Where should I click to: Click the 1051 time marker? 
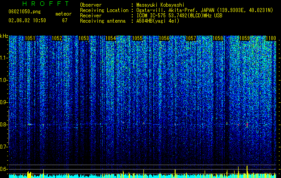tap(30, 38)
